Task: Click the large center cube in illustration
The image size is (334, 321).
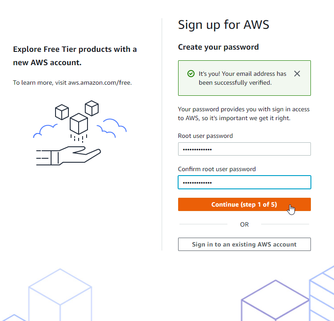Action: click(79, 124)
